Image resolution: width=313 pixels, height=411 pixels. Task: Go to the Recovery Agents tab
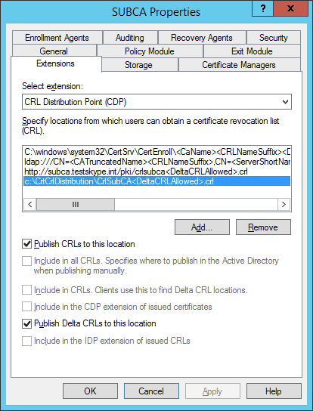(x=202, y=38)
